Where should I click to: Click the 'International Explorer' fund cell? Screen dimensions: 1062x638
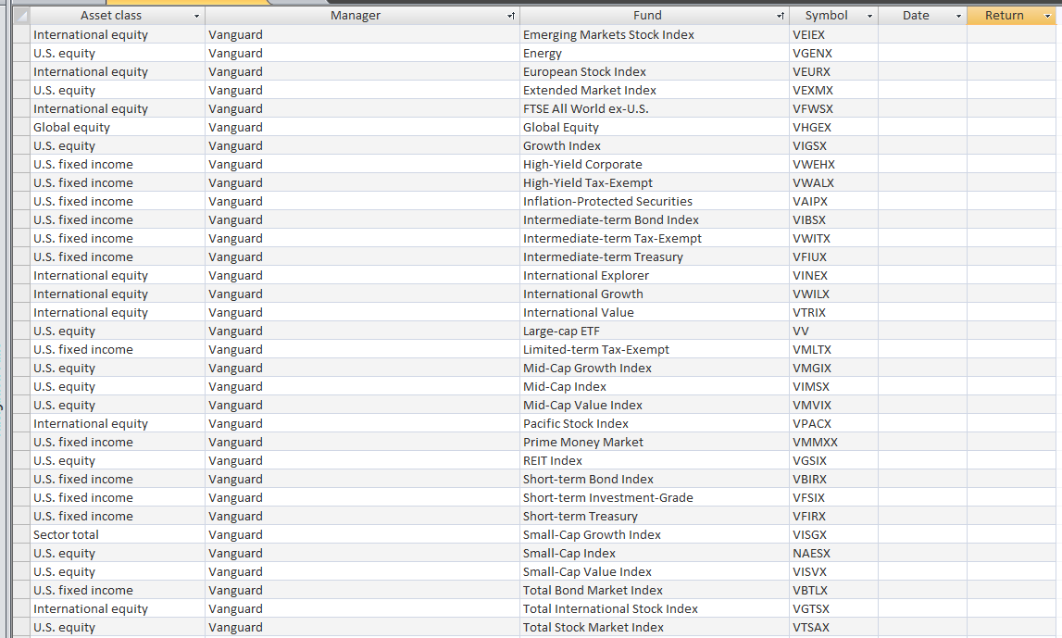point(655,275)
